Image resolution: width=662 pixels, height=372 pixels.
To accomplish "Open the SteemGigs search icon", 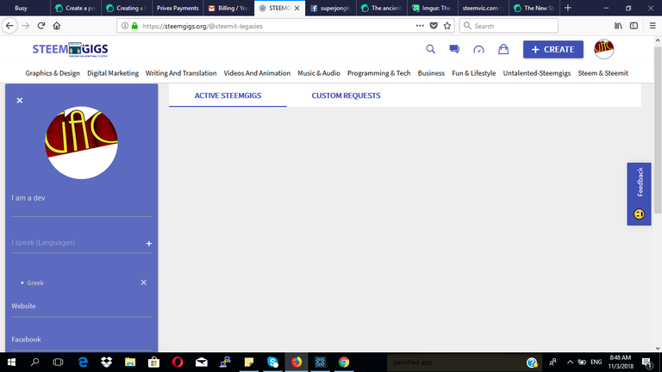I will 430,49.
